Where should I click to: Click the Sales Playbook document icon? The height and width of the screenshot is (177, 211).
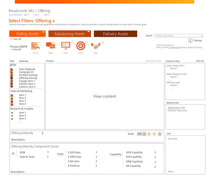click(12, 69)
